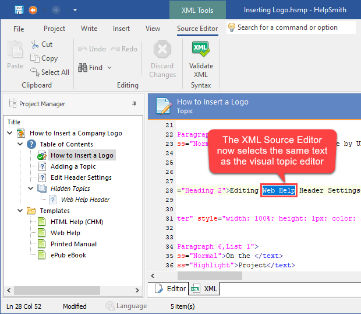Click the source editor scroll left arrow
The height and width of the screenshot is (314, 361).
(153, 275)
